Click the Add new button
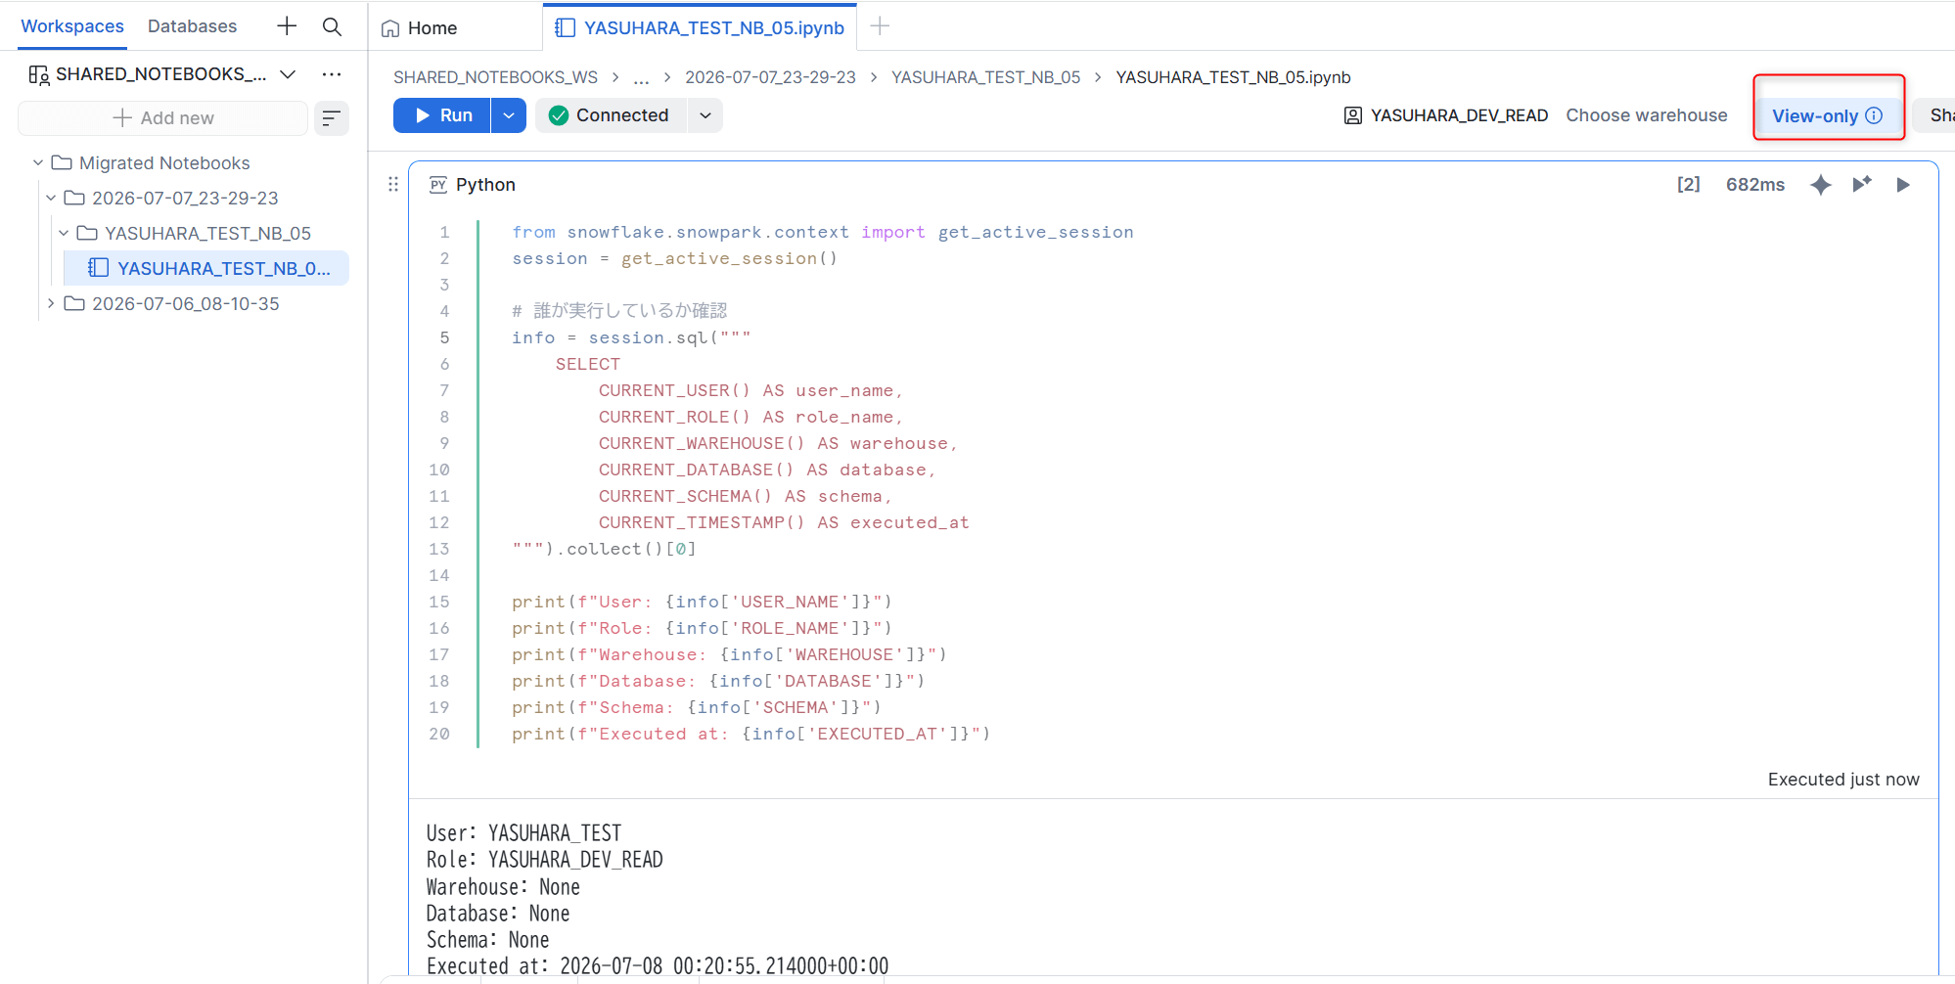This screenshot has width=1955, height=984. (x=163, y=118)
